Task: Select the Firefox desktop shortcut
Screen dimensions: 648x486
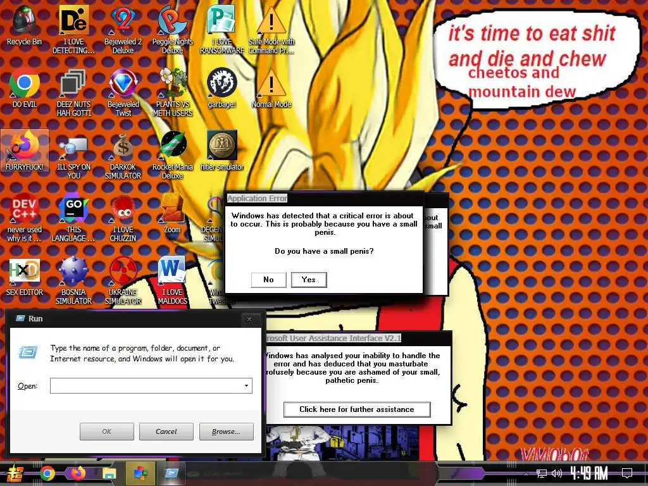Action: (x=25, y=151)
